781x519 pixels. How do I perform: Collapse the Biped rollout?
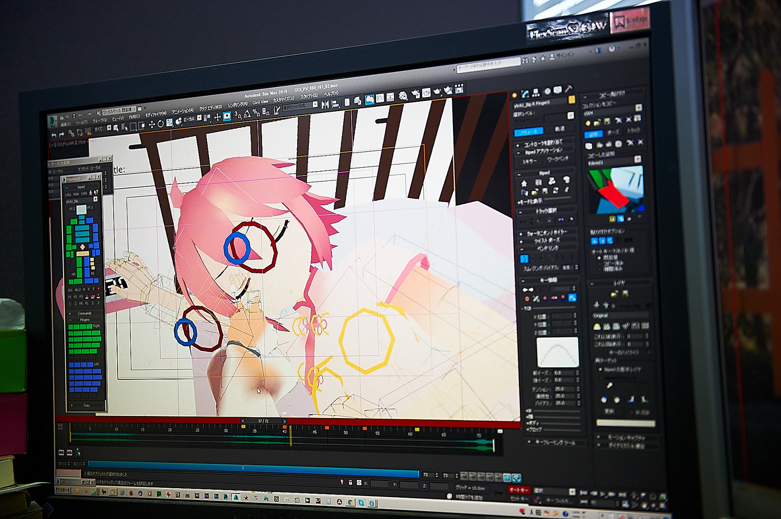[x=519, y=175]
